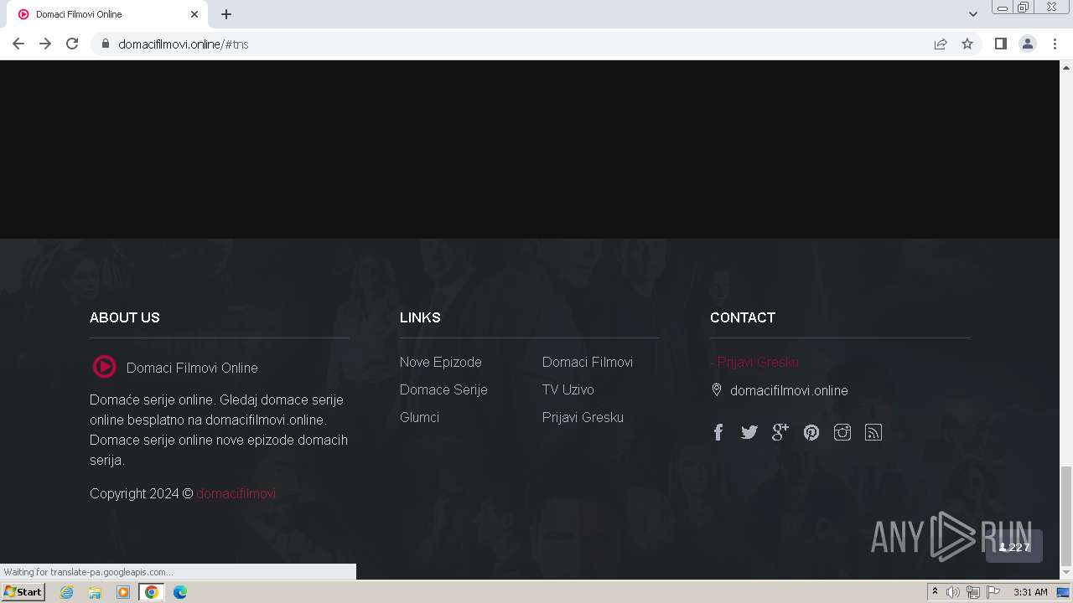
Task: Open File Explorer from the taskbar
Action: [x=95, y=592]
